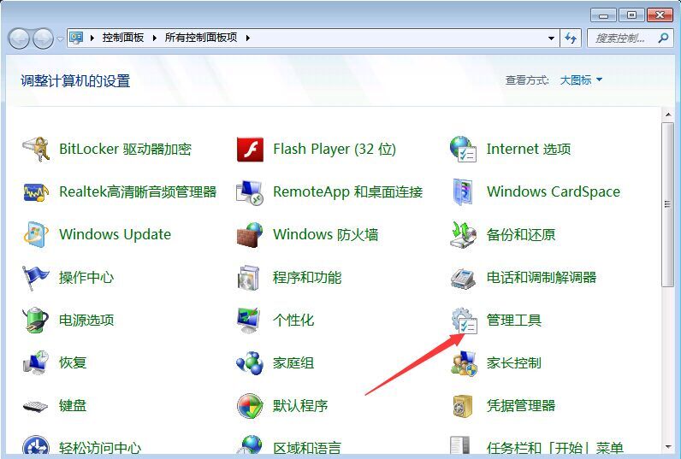Open the 程序和功能 icon
The image size is (681, 459).
[249, 277]
